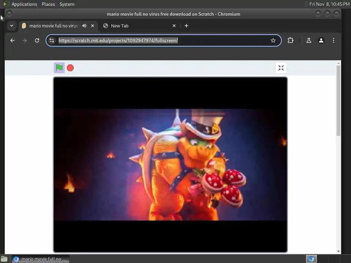Click the page vertical scrollbar thumb

[338, 100]
